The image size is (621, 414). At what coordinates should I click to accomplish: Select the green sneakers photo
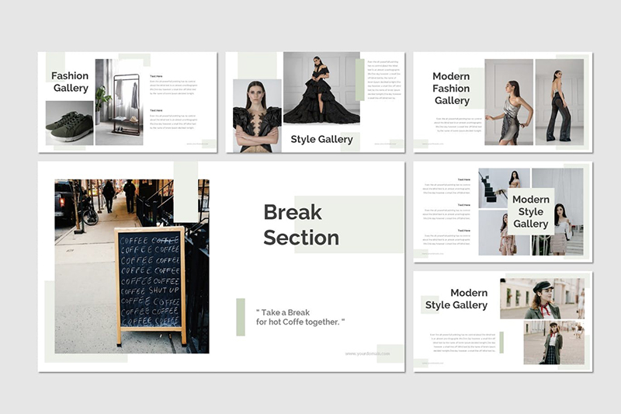(69, 124)
